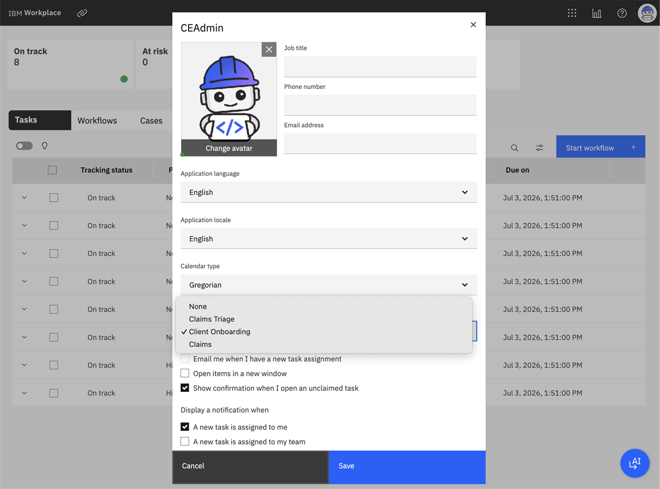Check the first task row checkbox

coord(53,198)
